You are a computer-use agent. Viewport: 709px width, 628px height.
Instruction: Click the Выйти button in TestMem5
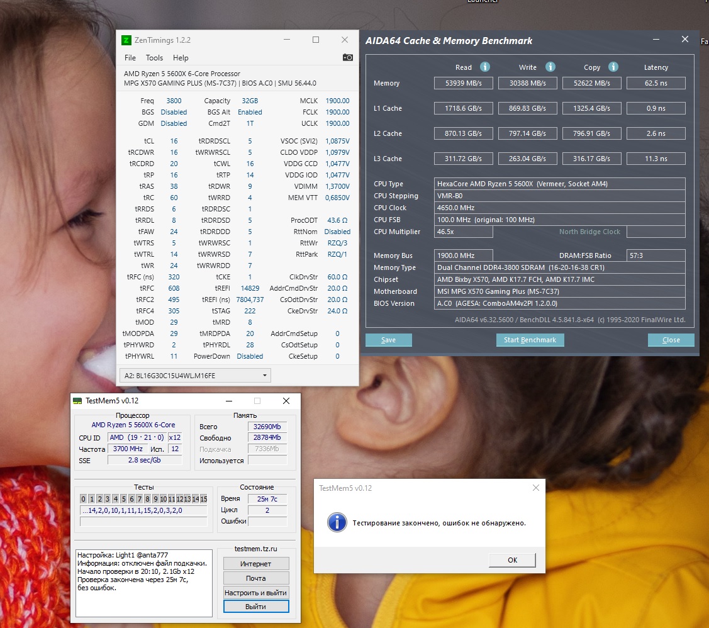click(x=256, y=607)
